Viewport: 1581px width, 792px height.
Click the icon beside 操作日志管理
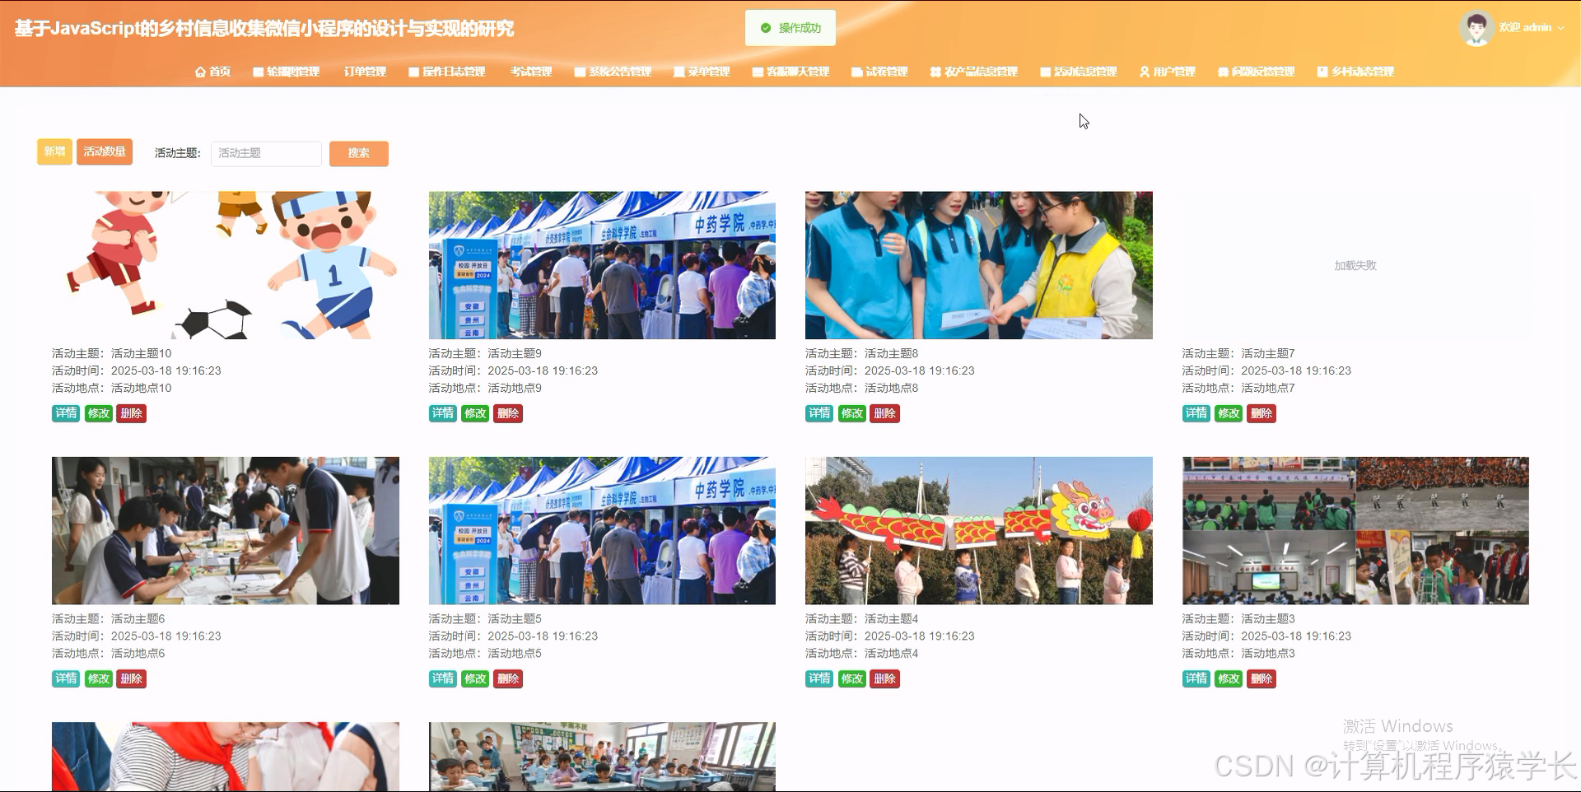[x=413, y=72]
